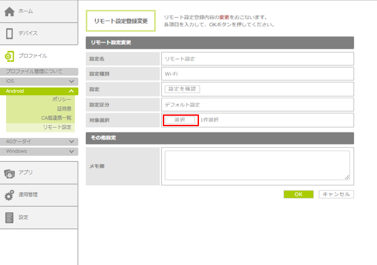Go to CA局連携一覧 page

tap(56, 118)
